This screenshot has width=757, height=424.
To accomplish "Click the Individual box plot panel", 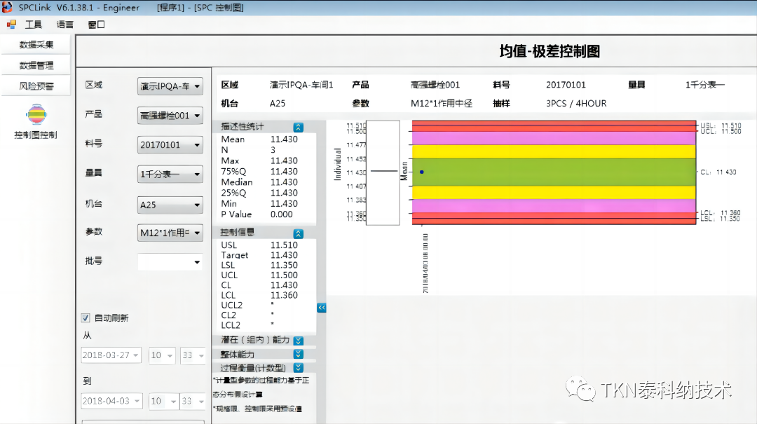I will [x=383, y=173].
